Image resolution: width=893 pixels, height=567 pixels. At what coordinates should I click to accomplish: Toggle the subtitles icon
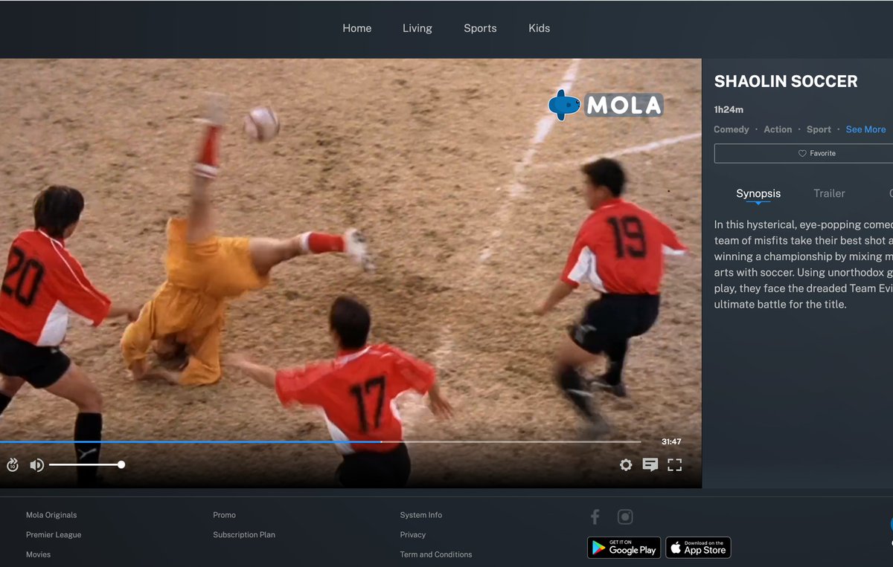point(650,465)
